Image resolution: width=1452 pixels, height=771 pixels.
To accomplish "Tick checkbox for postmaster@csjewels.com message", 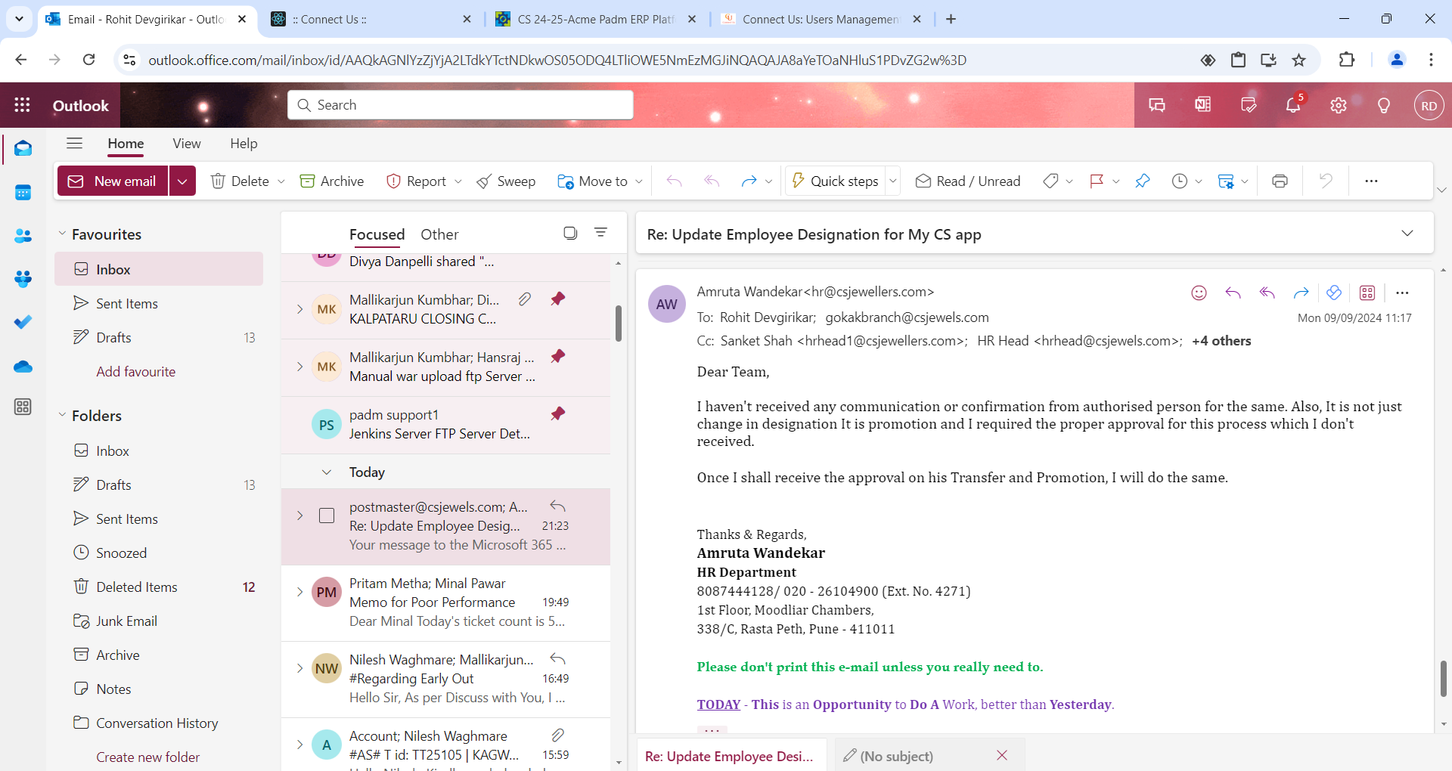I will (327, 516).
